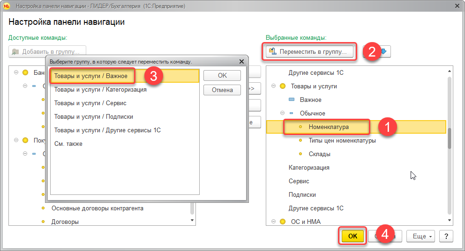Select 'Товары и услуги / Подписки' group
Image resolution: width=465 pixels, height=251 pixels.
point(125,117)
